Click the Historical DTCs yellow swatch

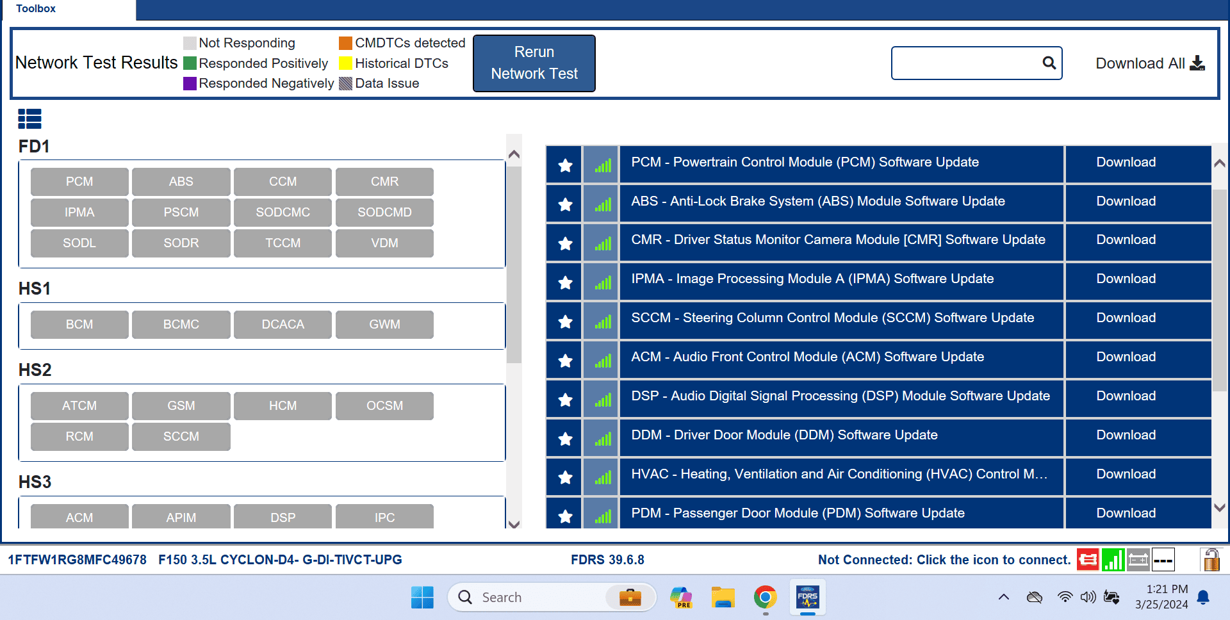pos(345,63)
